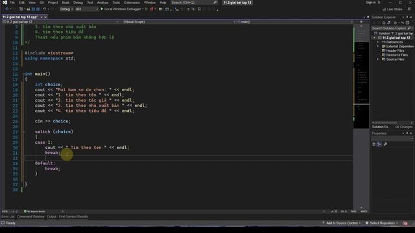Click the feedback icon beside Live Share
The image size is (415, 233).
pyautogui.click(x=409, y=9)
